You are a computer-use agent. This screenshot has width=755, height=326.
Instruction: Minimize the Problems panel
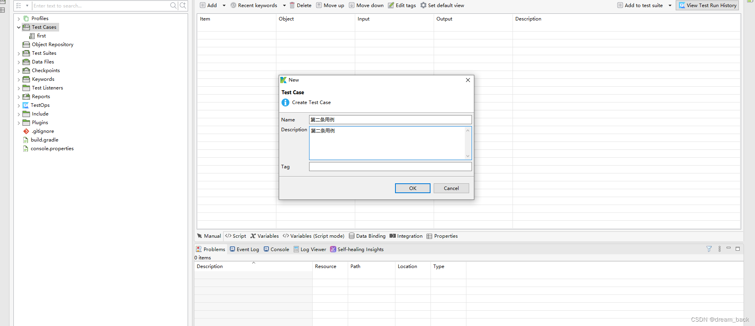pos(729,248)
